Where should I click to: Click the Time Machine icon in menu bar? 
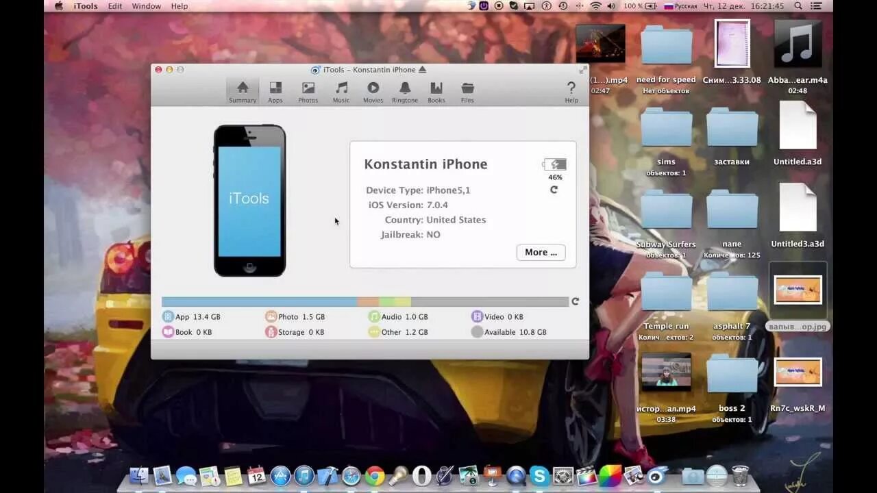pyautogui.click(x=563, y=6)
